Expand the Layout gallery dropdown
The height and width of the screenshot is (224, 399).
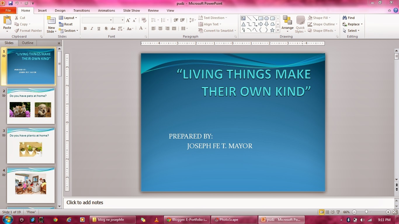pos(68,17)
